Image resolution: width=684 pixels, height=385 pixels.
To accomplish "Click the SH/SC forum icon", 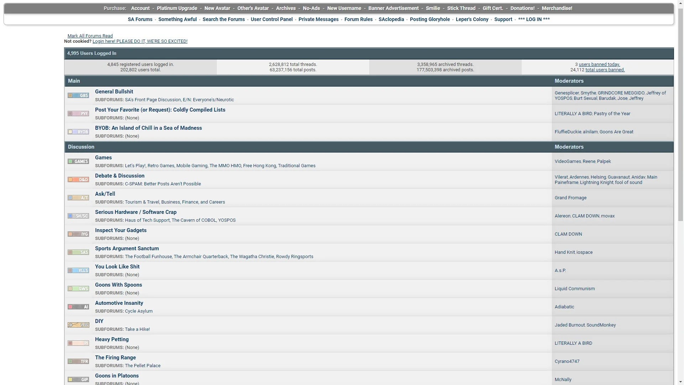I will tap(78, 216).
